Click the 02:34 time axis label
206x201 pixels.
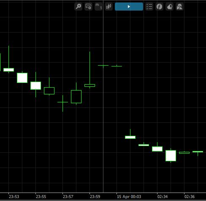[x=163, y=196]
